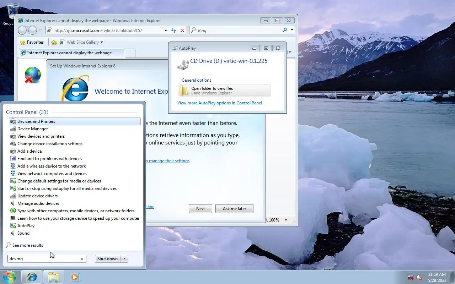
Task: Click the taskbar clock and date
Action: [437, 277]
